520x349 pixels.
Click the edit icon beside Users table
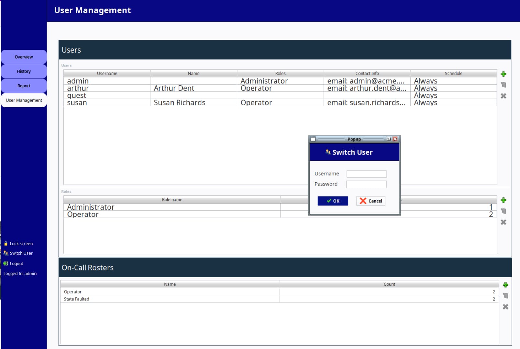click(x=503, y=85)
